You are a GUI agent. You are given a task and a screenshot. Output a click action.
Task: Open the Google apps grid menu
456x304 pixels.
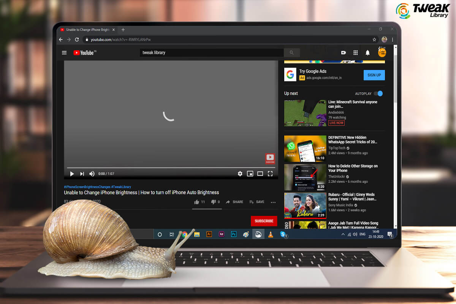click(x=356, y=52)
